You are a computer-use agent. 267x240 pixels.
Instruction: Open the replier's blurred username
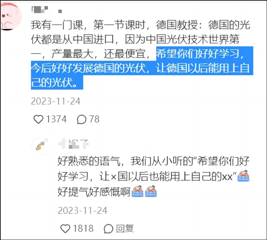point(73,144)
